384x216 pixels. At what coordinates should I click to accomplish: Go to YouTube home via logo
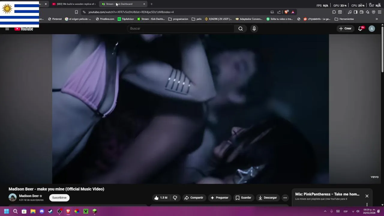24,29
